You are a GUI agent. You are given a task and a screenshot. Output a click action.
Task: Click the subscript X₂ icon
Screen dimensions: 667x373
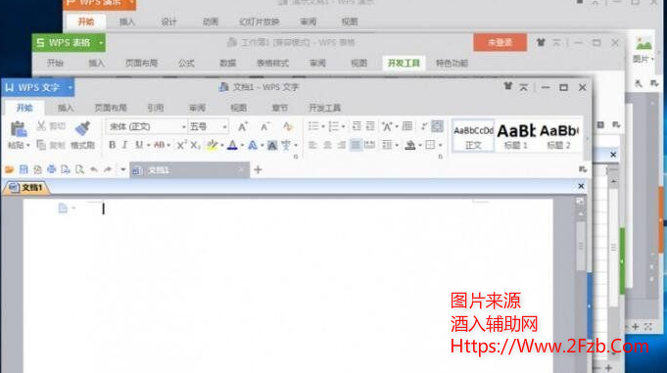coord(195,145)
